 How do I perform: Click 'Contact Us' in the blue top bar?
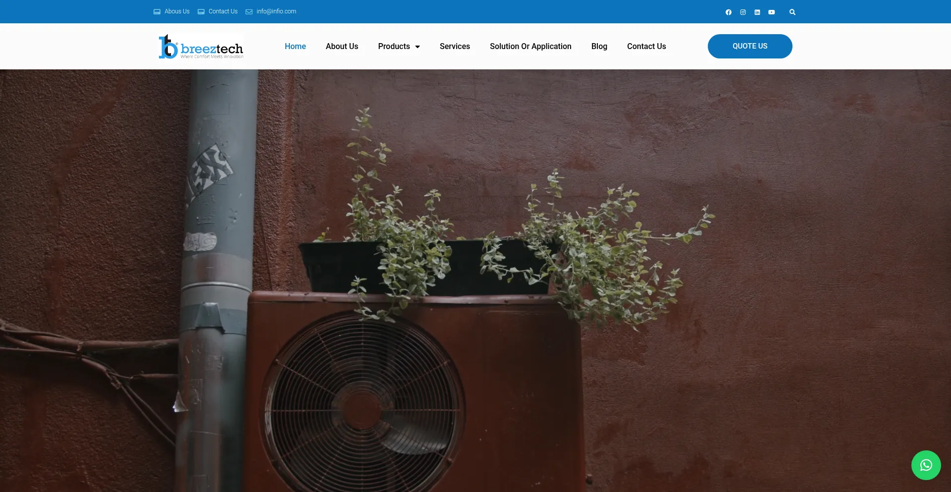[x=217, y=11]
